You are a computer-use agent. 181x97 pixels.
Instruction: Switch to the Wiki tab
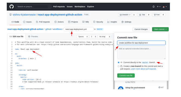85,22
